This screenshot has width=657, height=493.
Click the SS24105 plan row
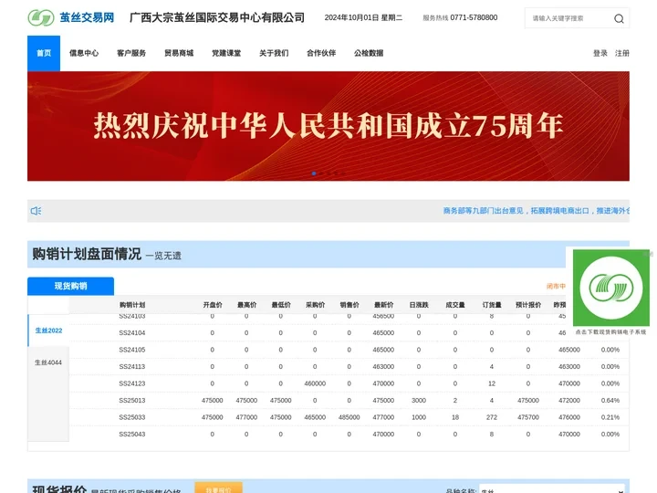(x=349, y=350)
